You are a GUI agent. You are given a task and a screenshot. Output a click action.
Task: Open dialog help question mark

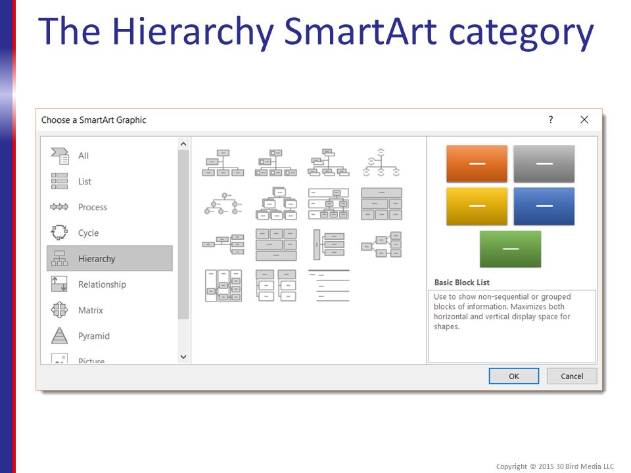tap(551, 120)
